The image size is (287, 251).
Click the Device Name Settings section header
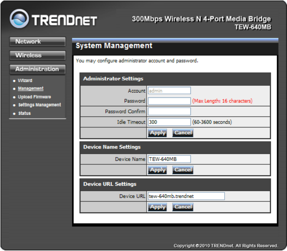coord(112,147)
